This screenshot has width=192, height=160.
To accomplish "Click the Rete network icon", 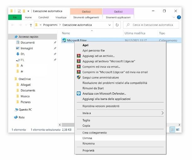I will [x=16, y=117].
